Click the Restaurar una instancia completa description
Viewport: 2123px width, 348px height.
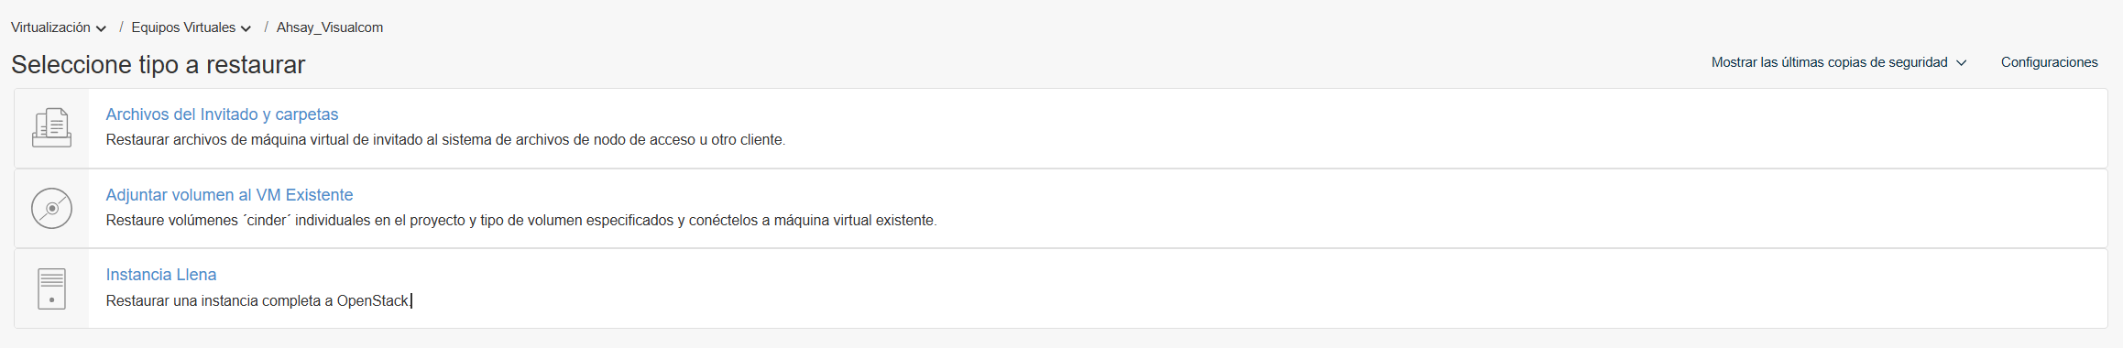coord(257,300)
